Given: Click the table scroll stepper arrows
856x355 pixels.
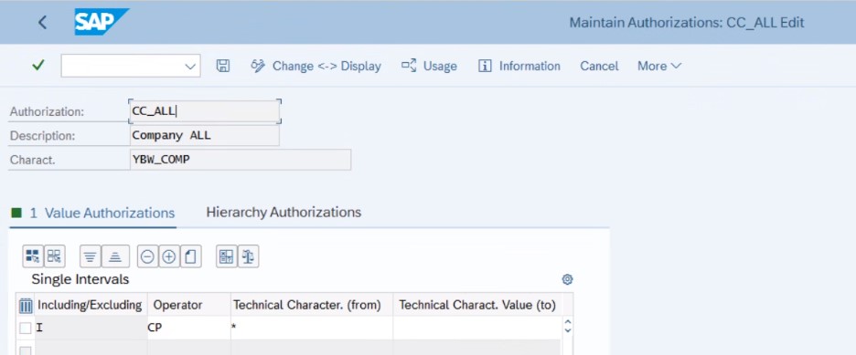Looking at the screenshot, I should [568, 327].
